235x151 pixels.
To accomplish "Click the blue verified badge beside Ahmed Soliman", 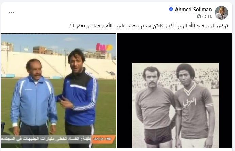I will pyautogui.click(x=171, y=9).
